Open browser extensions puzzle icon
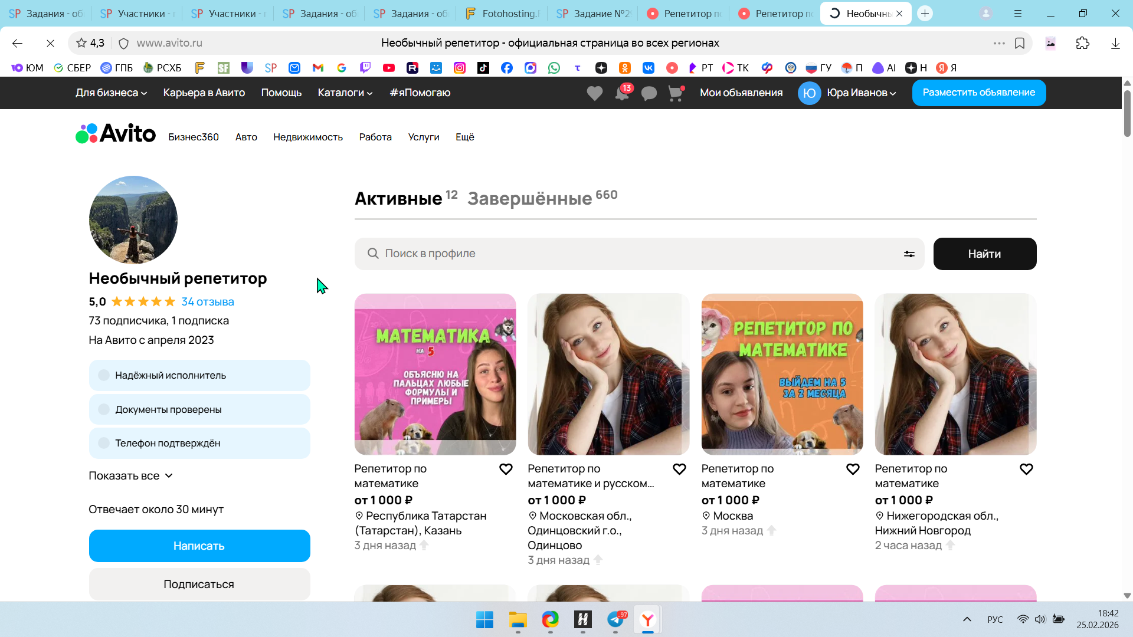1133x637 pixels. click(x=1082, y=43)
